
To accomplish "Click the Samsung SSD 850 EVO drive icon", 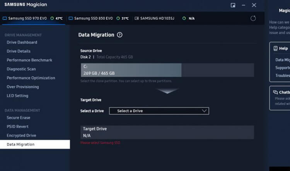I will click(71, 18).
